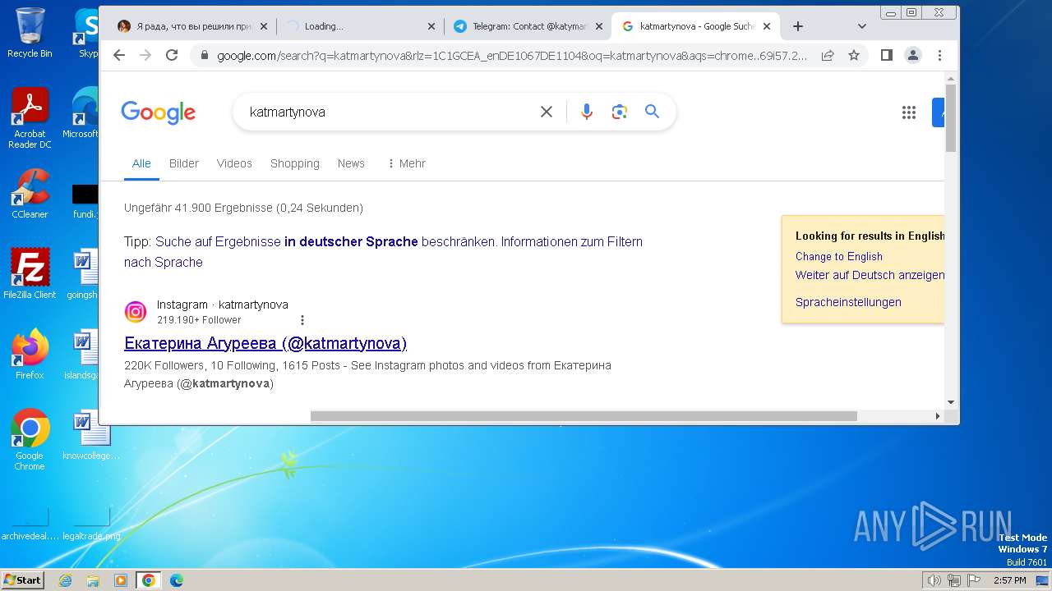Select the CCleaner desktop icon
The width and height of the screenshot is (1052, 591).
click(x=30, y=194)
